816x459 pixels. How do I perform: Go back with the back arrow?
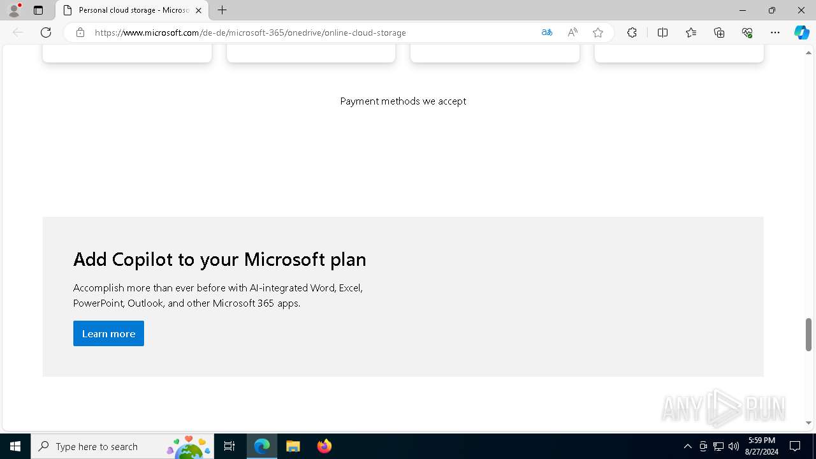[18, 33]
